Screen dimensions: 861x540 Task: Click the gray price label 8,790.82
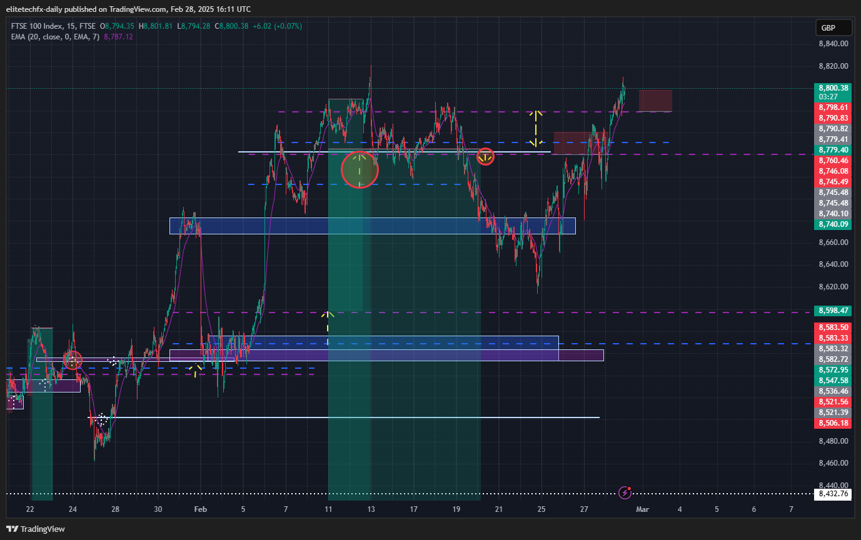(x=833, y=129)
